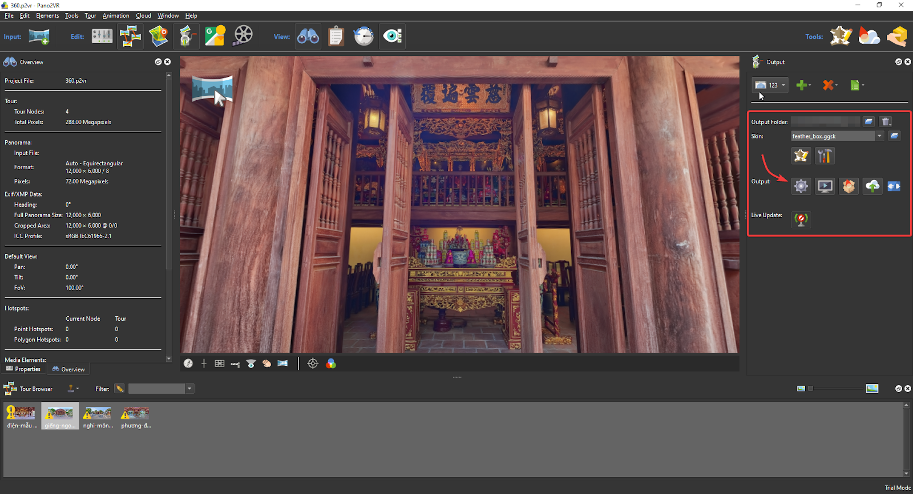This screenshot has height=494, width=913.
Task: Open the skin configuration wrench and hammer icon
Action: (x=825, y=156)
